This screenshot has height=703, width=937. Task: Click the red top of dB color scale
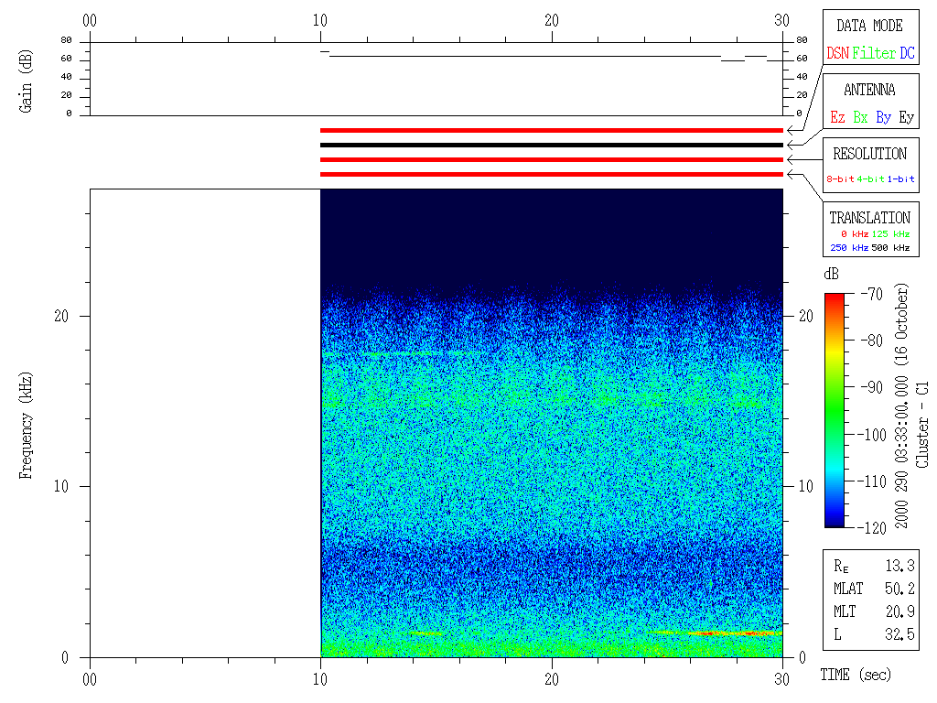coord(835,297)
